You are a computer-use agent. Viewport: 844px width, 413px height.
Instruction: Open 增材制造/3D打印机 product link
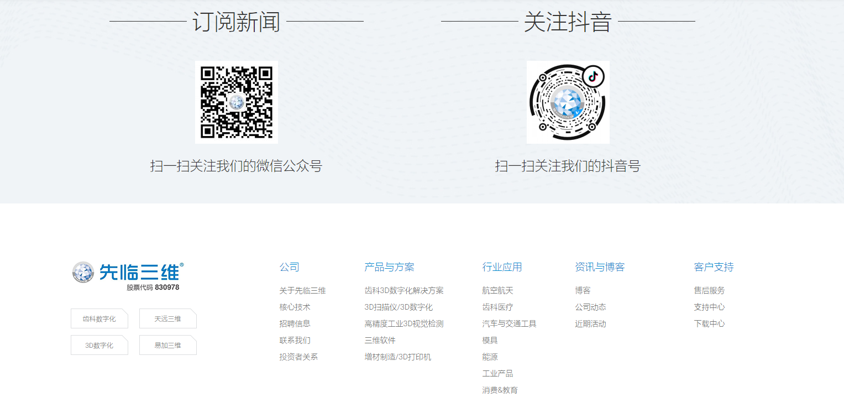pyautogui.click(x=397, y=357)
